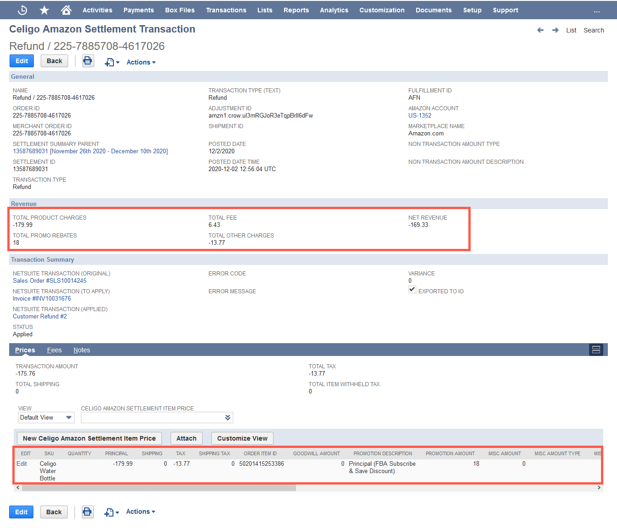Viewport: 617px width, 528px height.
Task: Select the Net Revenue value -169.33
Action: pyautogui.click(x=418, y=225)
